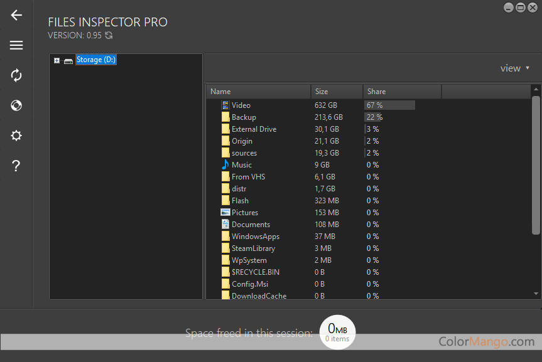
Task: Click the globe icon in the sidebar
Action: 16,105
